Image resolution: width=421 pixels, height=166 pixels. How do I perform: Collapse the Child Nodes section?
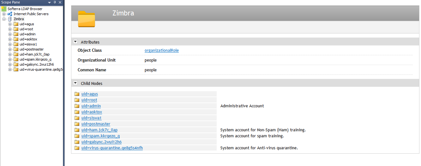75,83
